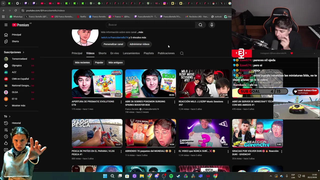Select the Más antiguos filter chip
The height and width of the screenshot is (180, 320).
tap(115, 62)
